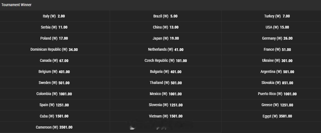Choose Netherlands (W) 41.00 bet
The height and width of the screenshot is (133, 321).
coord(166,50)
